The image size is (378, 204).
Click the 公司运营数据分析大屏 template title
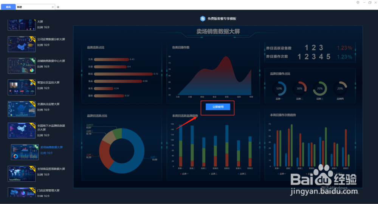pyautogui.click(x=51, y=39)
